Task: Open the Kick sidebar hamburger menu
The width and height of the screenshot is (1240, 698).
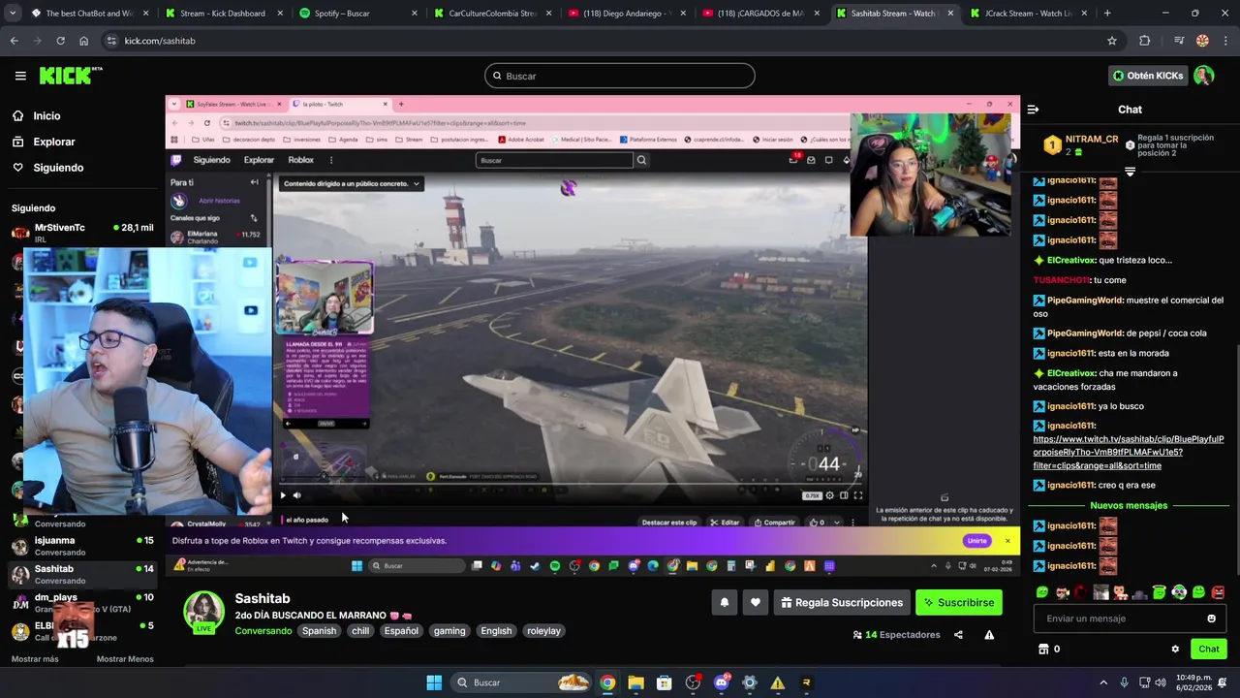Action: coord(20,76)
